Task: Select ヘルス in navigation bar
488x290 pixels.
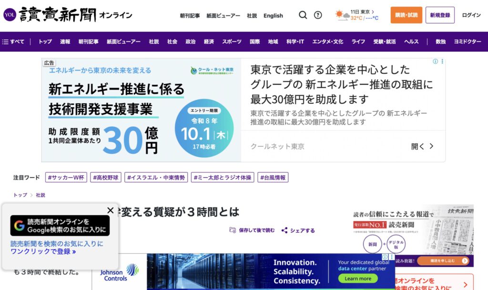Action: click(411, 41)
